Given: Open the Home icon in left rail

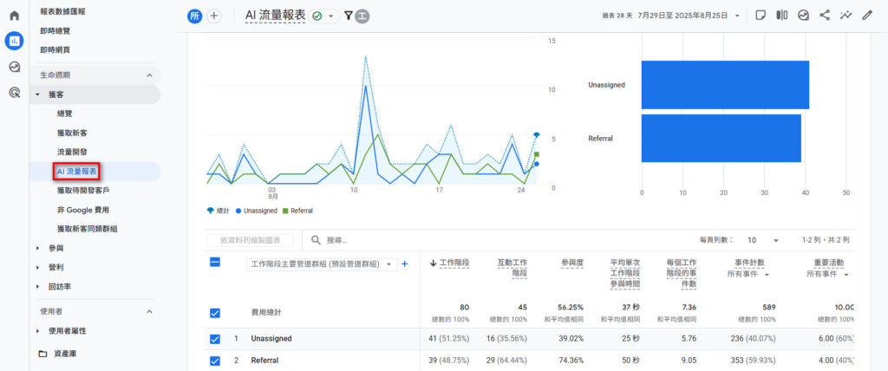Looking at the screenshot, I should point(14,16).
